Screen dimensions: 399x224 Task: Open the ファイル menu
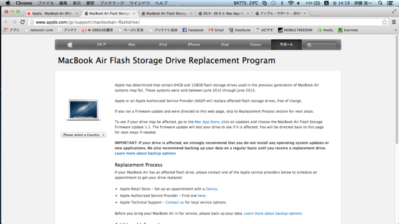(x=46, y=3)
